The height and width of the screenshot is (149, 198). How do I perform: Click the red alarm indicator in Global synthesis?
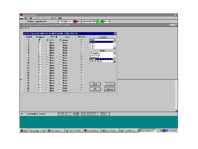click(75, 22)
